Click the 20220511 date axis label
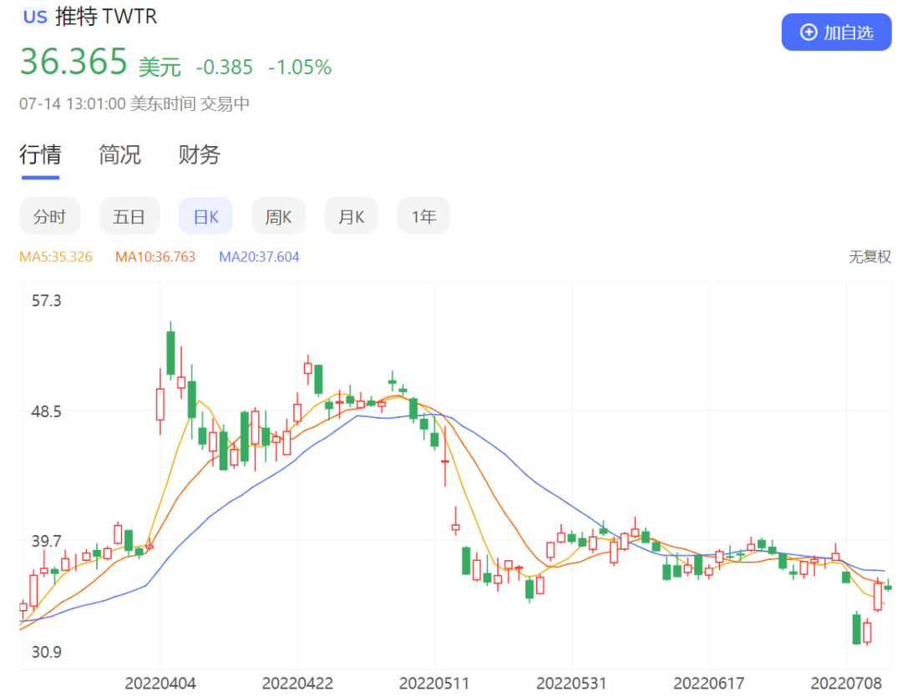 coord(434,683)
